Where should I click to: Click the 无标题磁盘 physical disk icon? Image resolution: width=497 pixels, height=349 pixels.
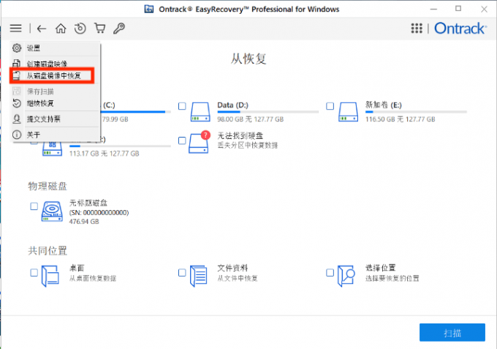click(x=52, y=211)
